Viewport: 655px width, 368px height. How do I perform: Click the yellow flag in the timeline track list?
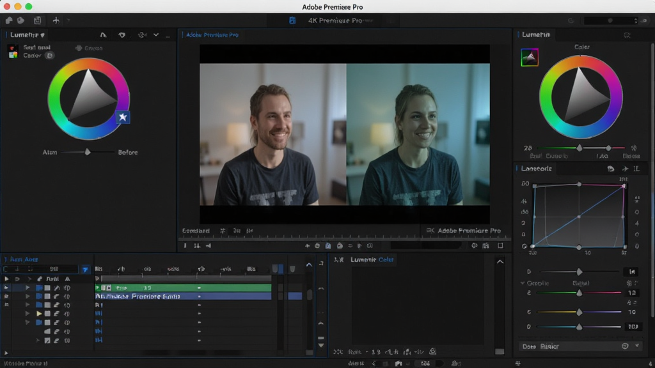(39, 313)
